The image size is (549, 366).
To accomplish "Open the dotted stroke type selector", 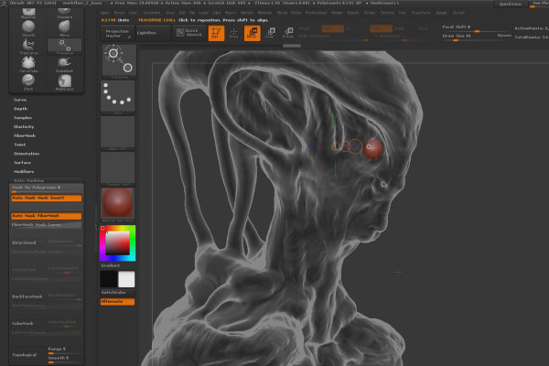I will coord(118,97).
